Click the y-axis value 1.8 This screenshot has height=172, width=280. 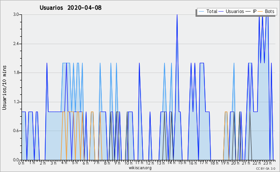pos(16,73)
